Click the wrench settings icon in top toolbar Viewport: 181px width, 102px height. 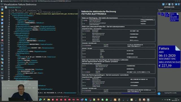pyautogui.click(x=166, y=5)
